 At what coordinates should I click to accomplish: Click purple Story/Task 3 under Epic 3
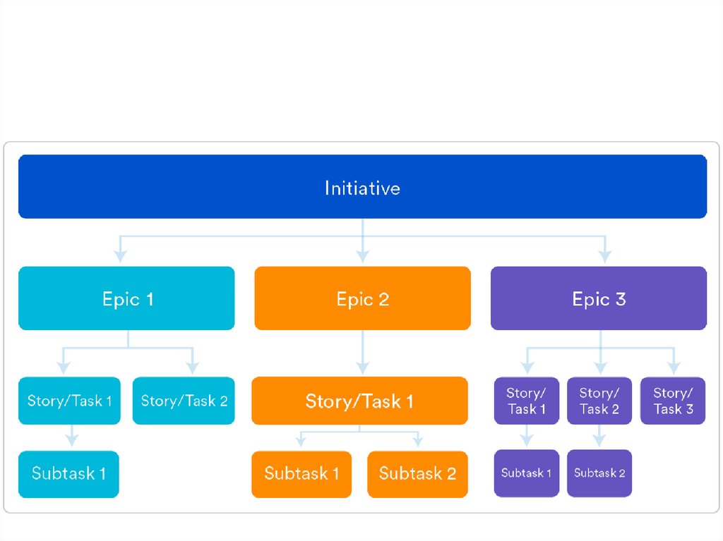click(673, 401)
